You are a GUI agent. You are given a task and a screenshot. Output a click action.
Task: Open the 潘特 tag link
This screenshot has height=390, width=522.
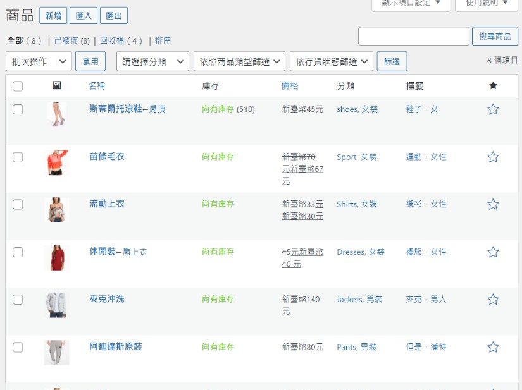(x=438, y=347)
